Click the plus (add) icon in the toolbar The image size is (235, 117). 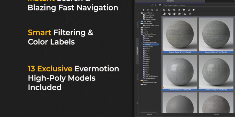143,10
